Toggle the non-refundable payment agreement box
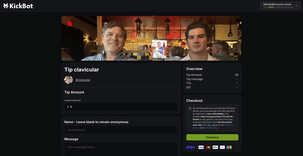The height and width of the screenshot is (156, 303). pyautogui.click(x=190, y=109)
